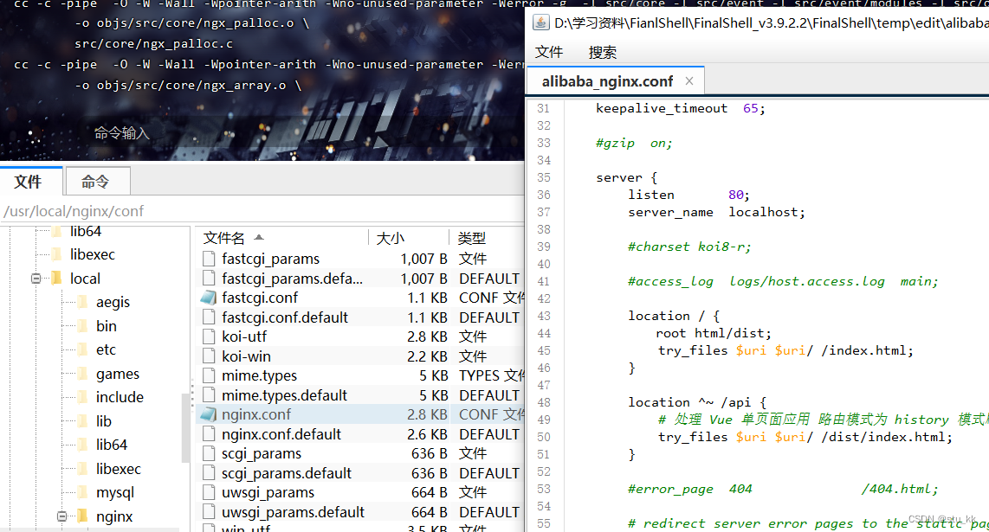Click the /usr/local/nginx/conf path field
989x532 pixels.
(262, 211)
